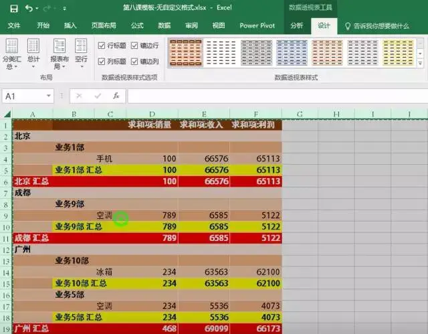Click the 北京 汇总 red cell
This screenshot has height=334, width=428.
[33, 181]
